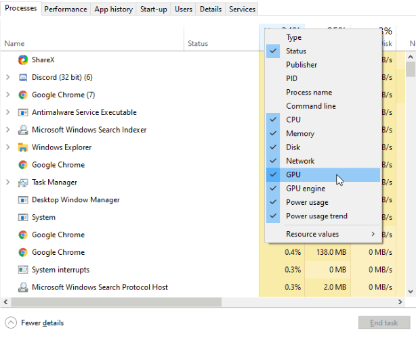Click the Desktop Window Manager icon

[23, 199]
